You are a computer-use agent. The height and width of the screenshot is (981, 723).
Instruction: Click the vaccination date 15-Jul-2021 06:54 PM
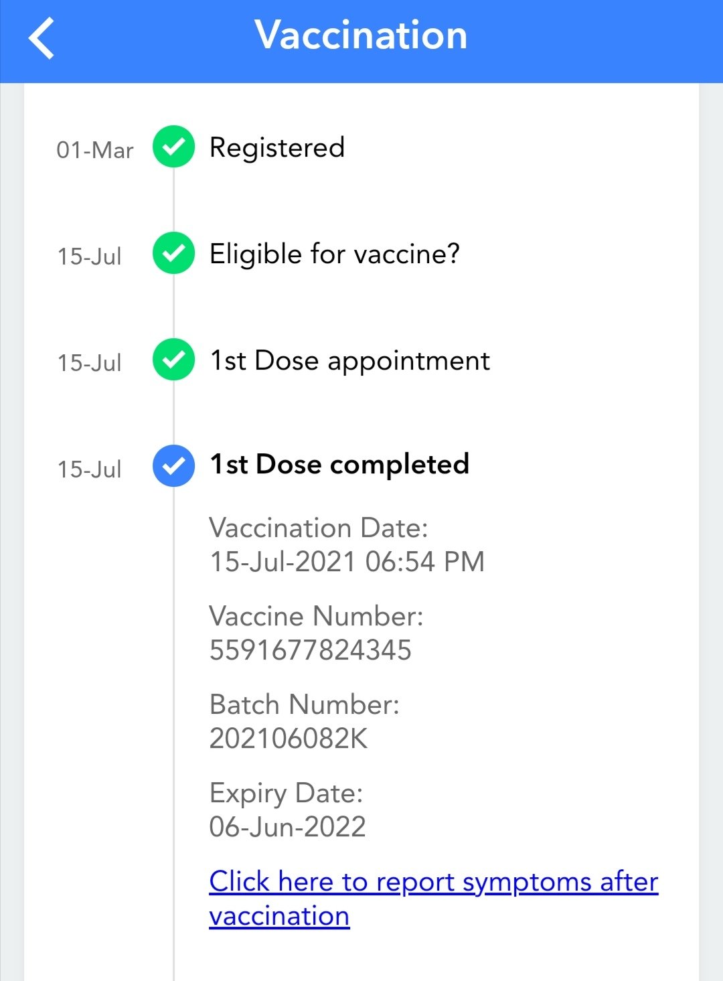pyautogui.click(x=347, y=562)
